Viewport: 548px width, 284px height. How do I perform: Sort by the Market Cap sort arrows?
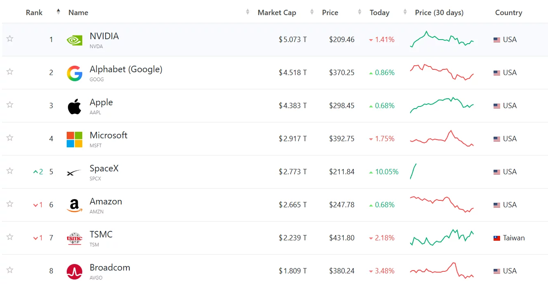312,12
